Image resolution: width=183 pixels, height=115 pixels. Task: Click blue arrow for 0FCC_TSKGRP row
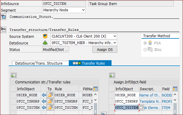tap(44, 101)
